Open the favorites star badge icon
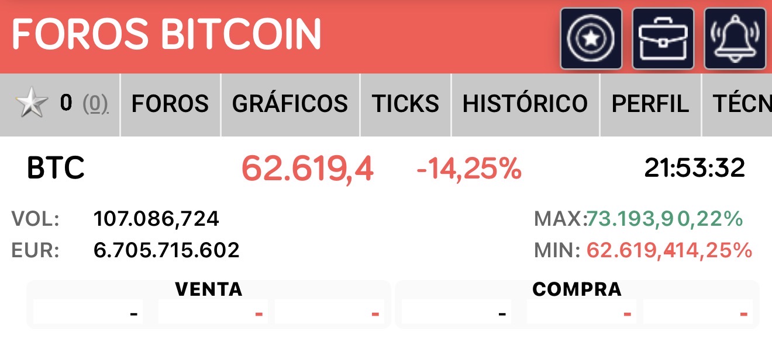The image size is (772, 357). point(591,38)
